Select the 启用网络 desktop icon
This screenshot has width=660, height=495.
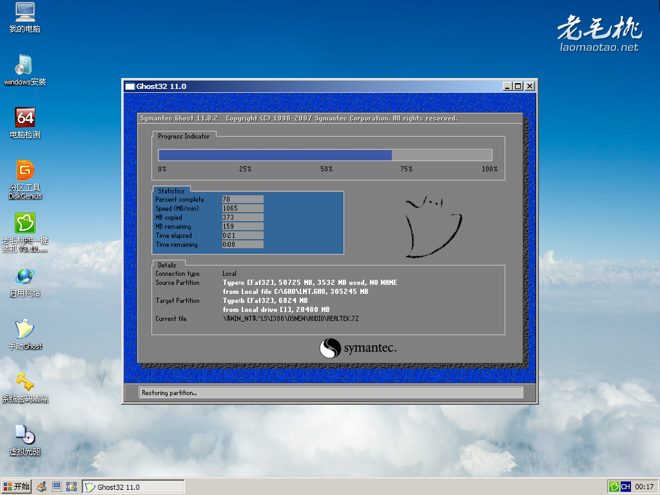(25, 282)
